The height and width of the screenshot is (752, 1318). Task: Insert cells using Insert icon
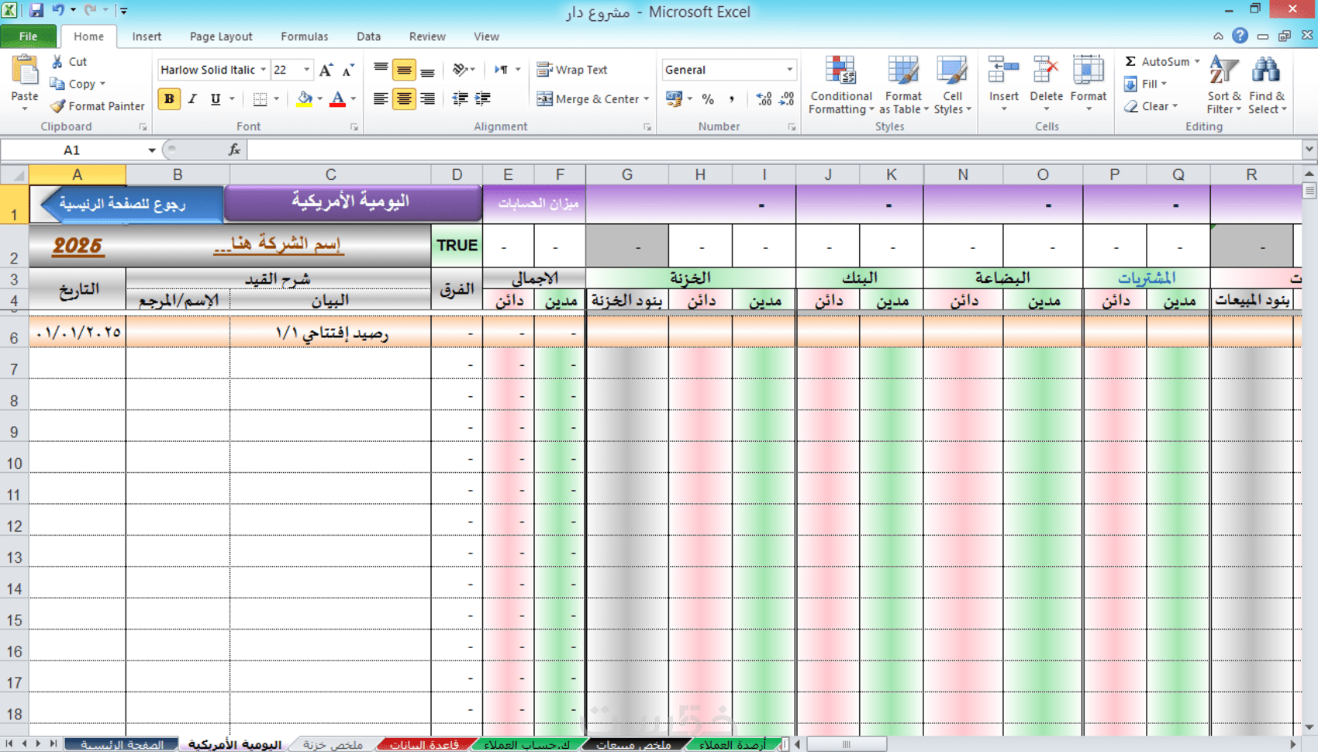(x=1003, y=71)
